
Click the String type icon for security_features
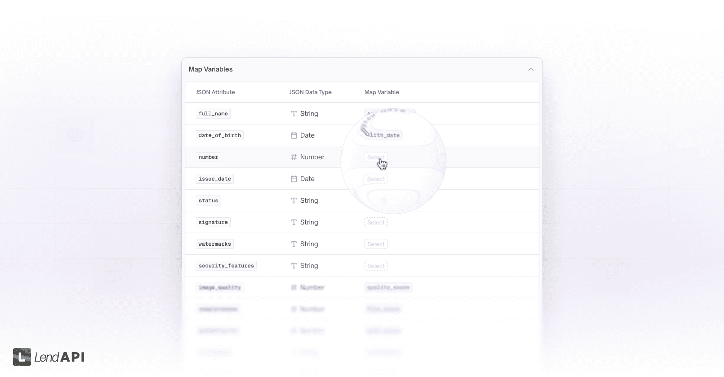(294, 266)
